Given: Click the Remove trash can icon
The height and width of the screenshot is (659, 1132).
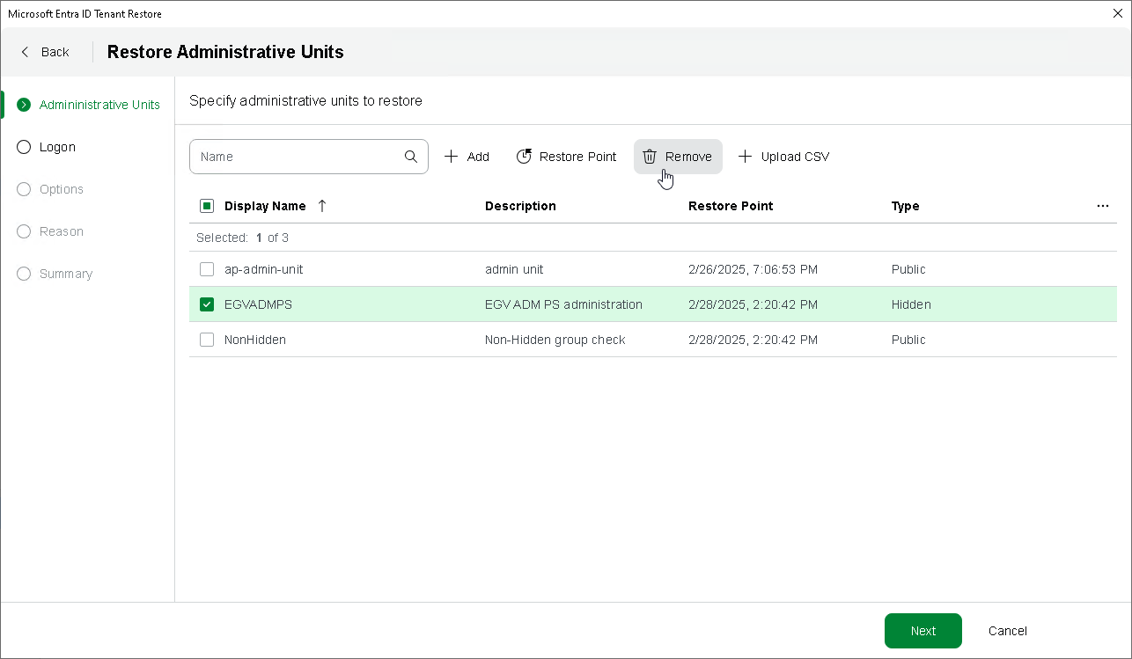Looking at the screenshot, I should point(650,157).
